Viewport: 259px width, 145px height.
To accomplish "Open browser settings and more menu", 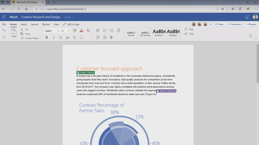I will coord(255,9).
